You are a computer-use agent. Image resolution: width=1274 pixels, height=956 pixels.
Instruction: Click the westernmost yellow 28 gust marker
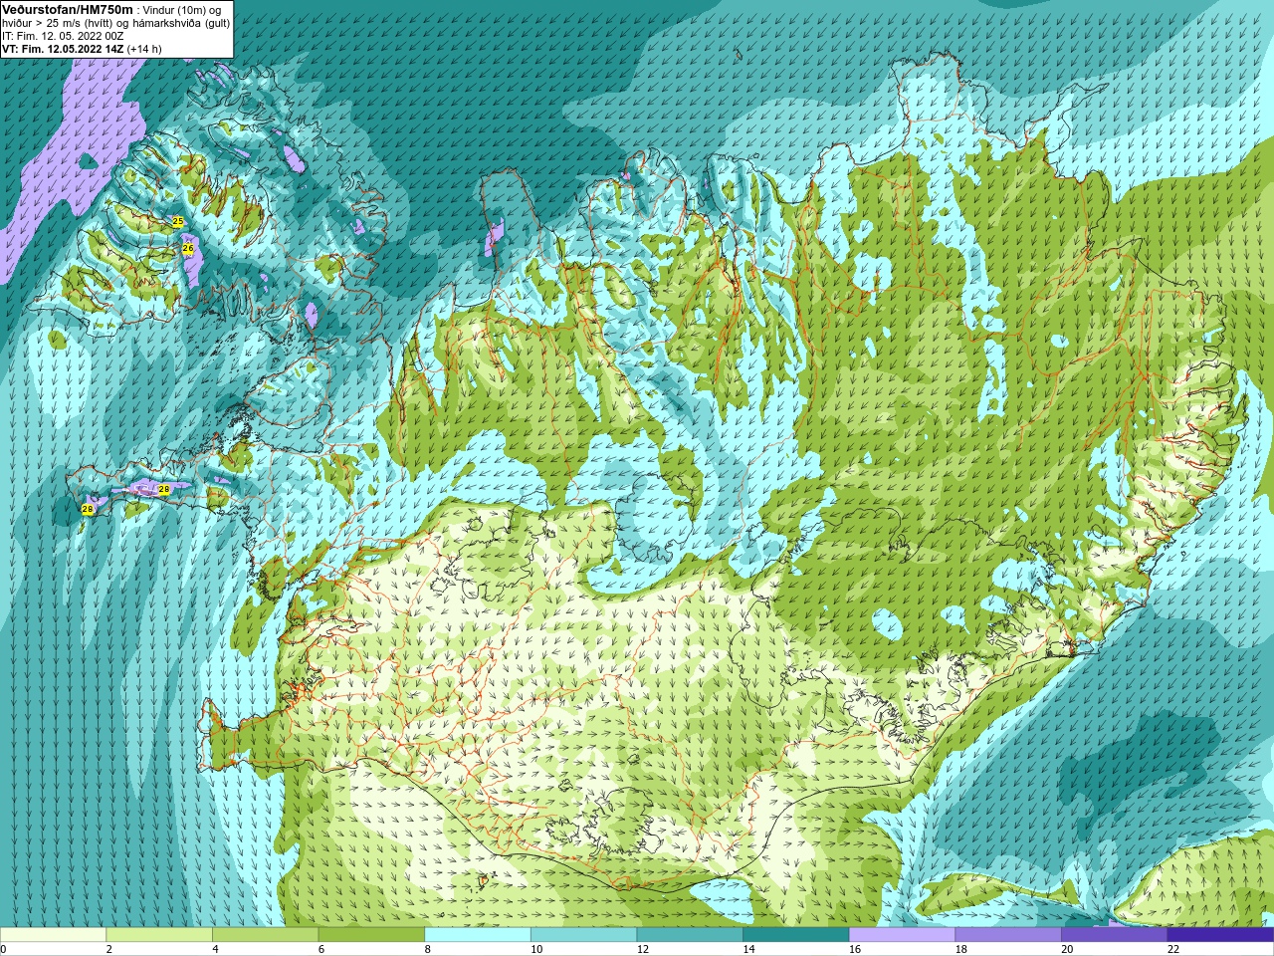(88, 509)
